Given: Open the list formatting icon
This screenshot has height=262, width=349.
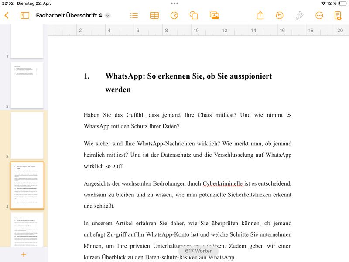Looking at the screenshot, I should [x=134, y=15].
